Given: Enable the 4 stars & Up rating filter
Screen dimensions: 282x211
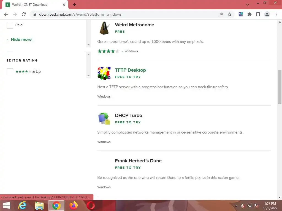Looking at the screenshot, I should 10,72.
